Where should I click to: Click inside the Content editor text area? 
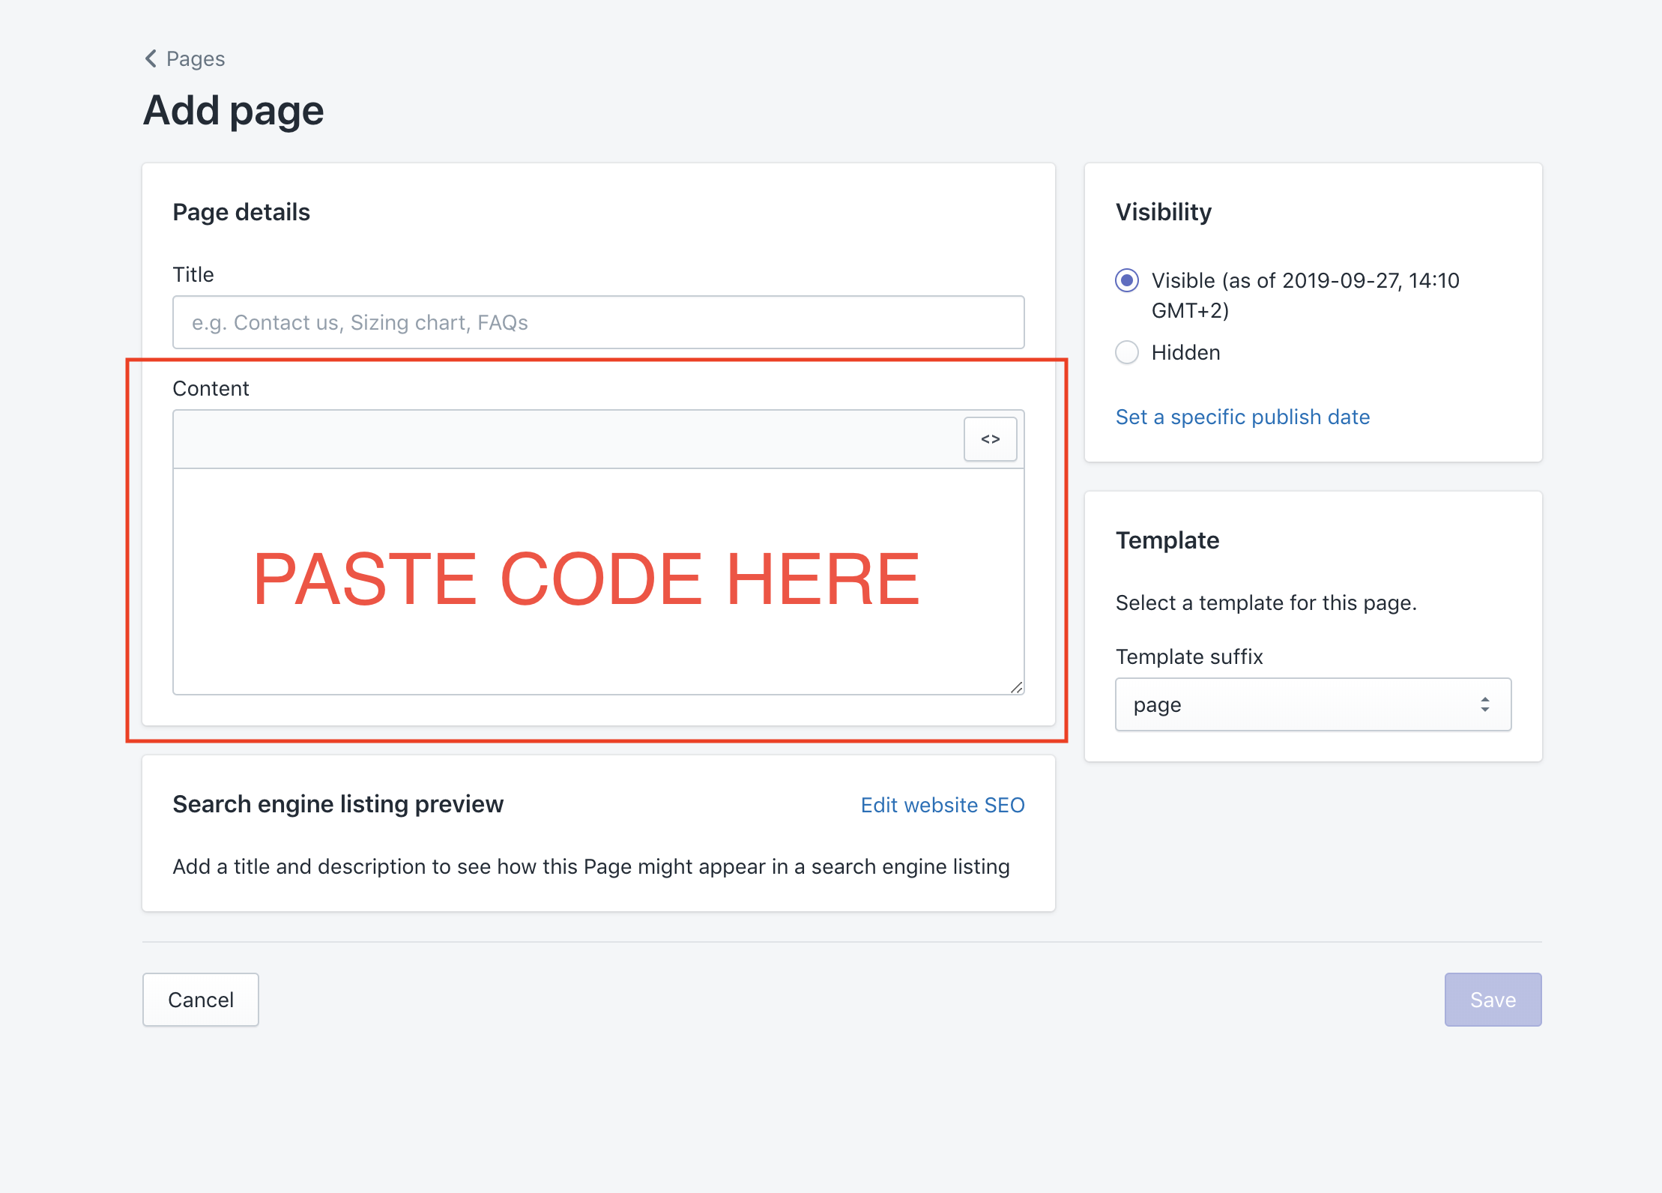pyautogui.click(x=598, y=582)
